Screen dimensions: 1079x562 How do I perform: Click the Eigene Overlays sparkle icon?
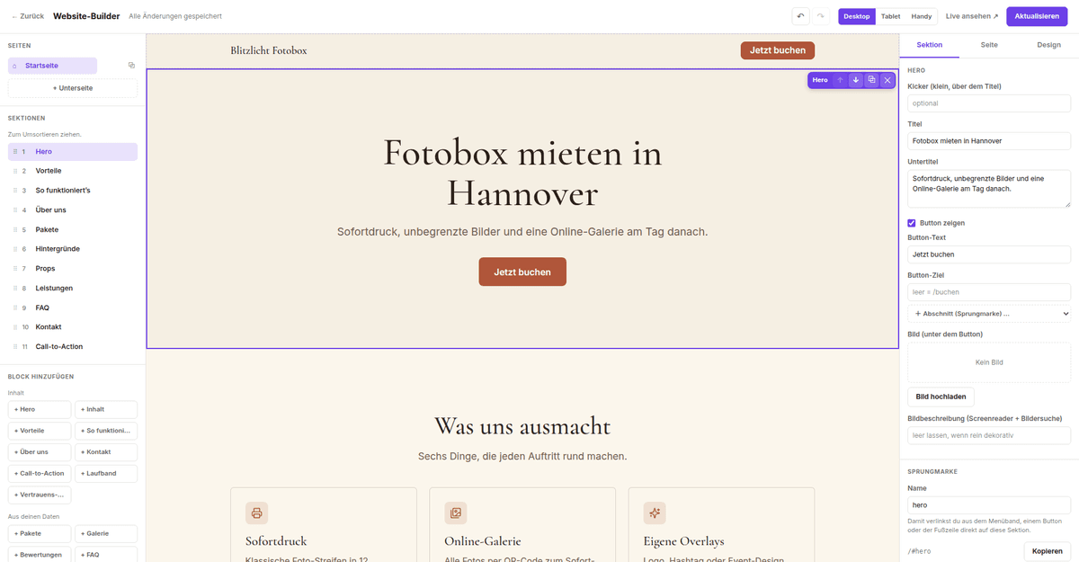pos(655,513)
